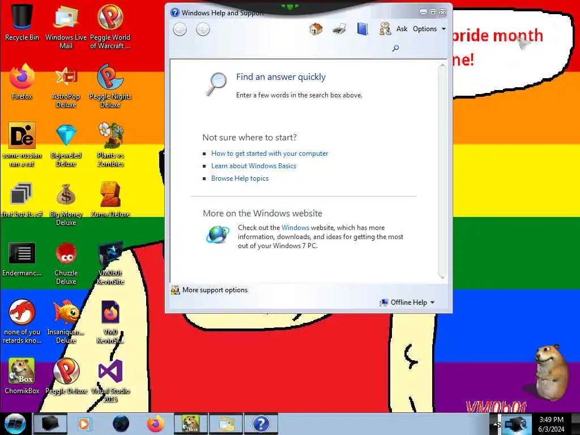Show hidden system tray icons
580x435 pixels.
496,424
